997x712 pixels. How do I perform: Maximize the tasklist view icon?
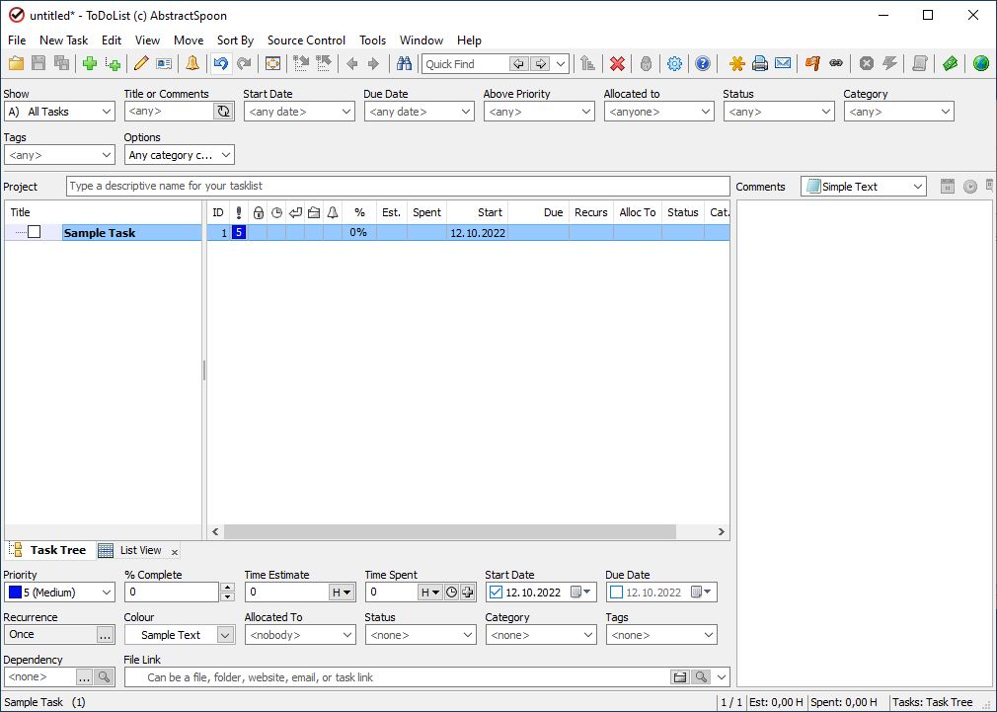(x=272, y=63)
